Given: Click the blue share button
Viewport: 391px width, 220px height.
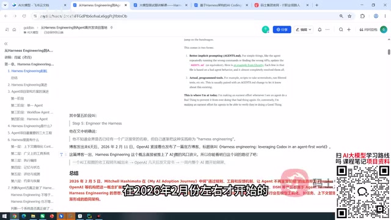Looking at the screenshot, I should (282, 29).
